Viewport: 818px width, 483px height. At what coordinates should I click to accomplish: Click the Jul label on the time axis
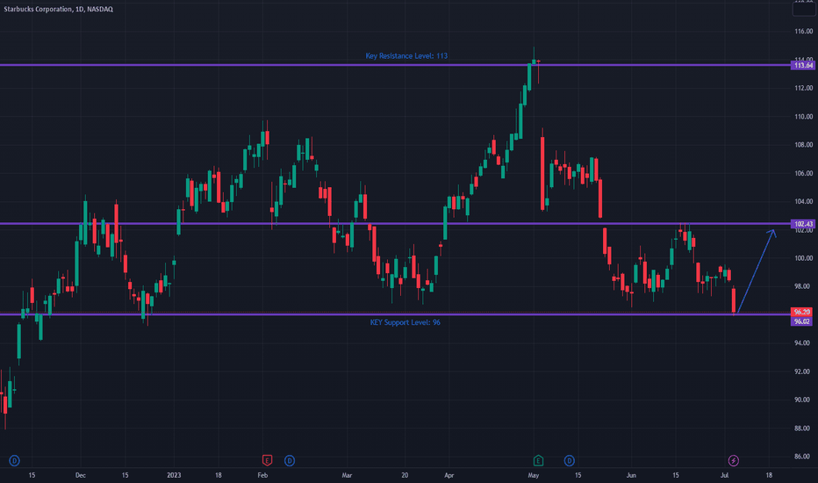coord(724,475)
